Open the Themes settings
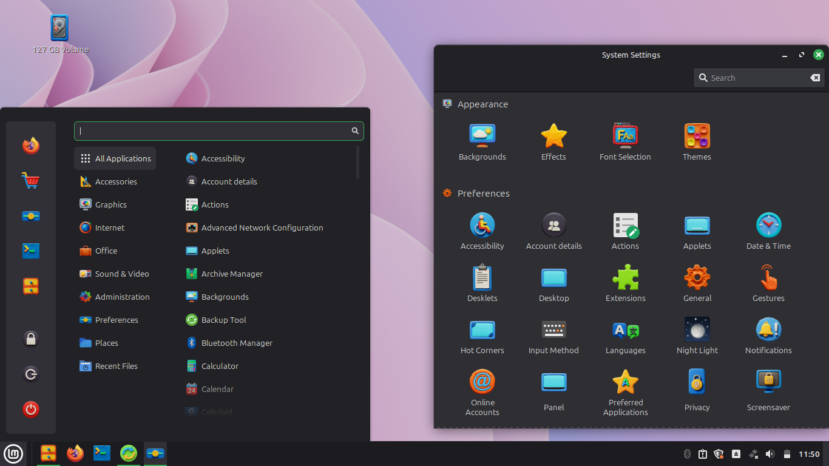The width and height of the screenshot is (829, 466). [697, 143]
